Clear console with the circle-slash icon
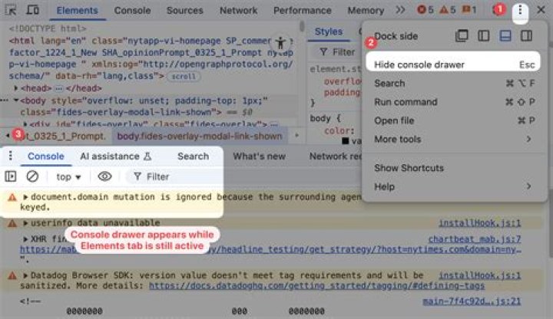553x319 pixels. coord(32,176)
